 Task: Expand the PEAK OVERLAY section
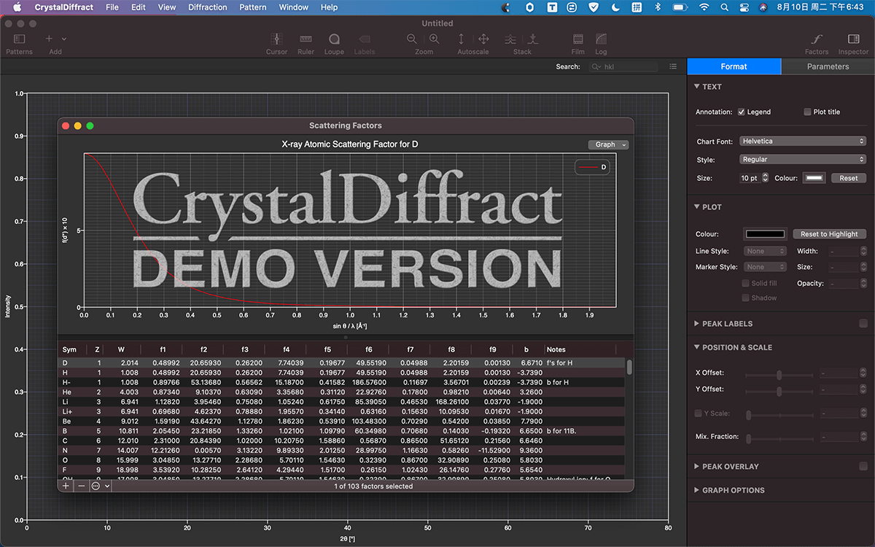point(696,467)
